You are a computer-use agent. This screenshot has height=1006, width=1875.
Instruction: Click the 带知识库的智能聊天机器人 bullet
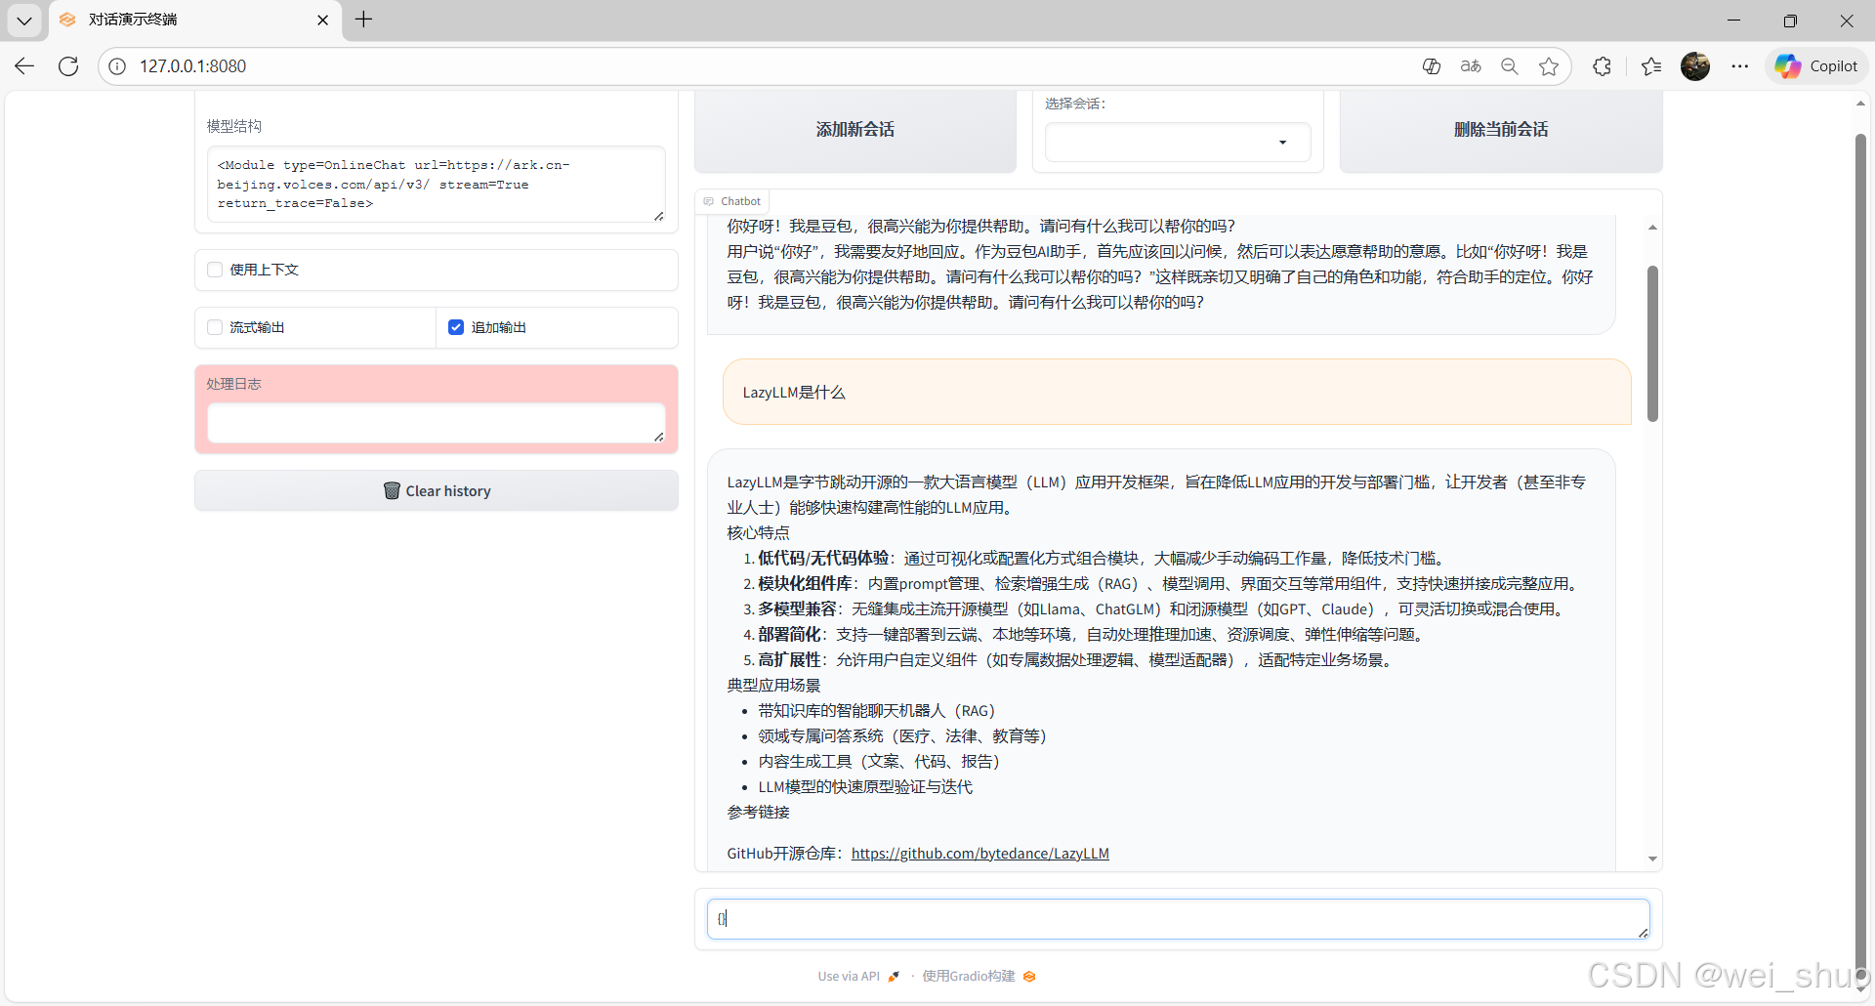pos(877,710)
